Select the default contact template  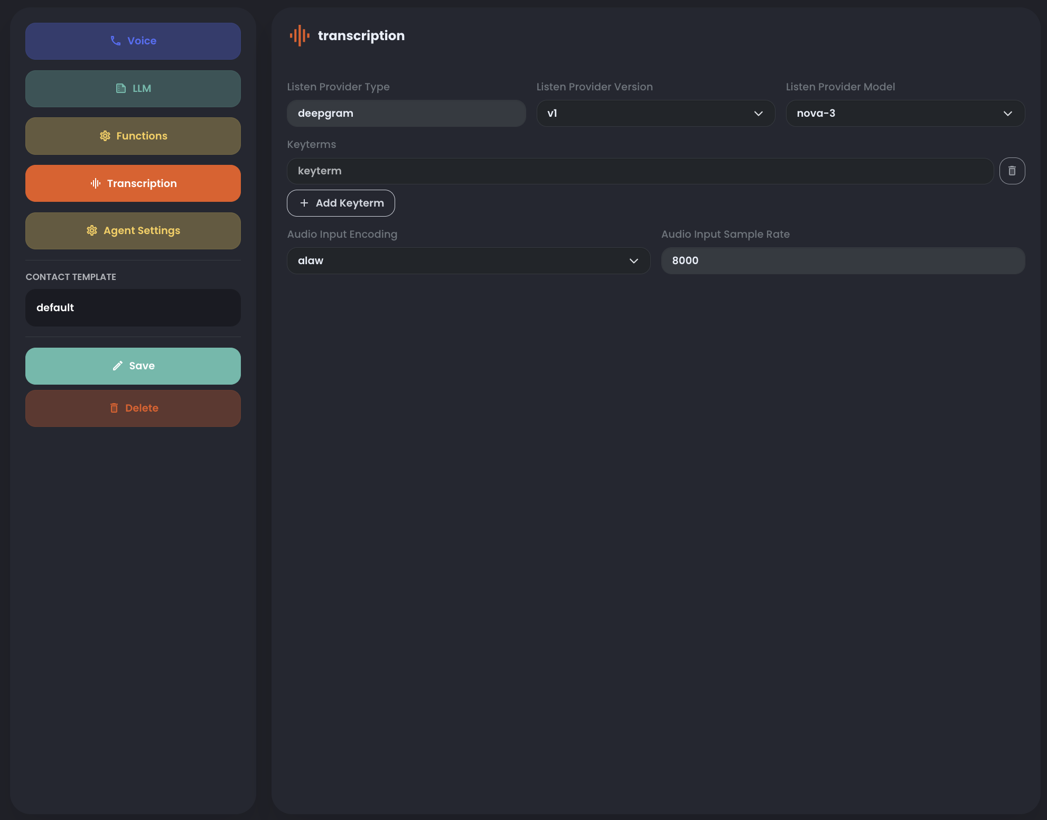coord(133,308)
